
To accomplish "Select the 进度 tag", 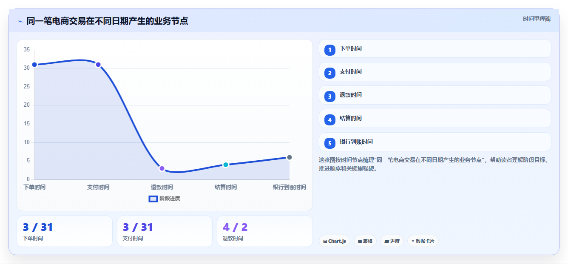I will click(x=392, y=241).
